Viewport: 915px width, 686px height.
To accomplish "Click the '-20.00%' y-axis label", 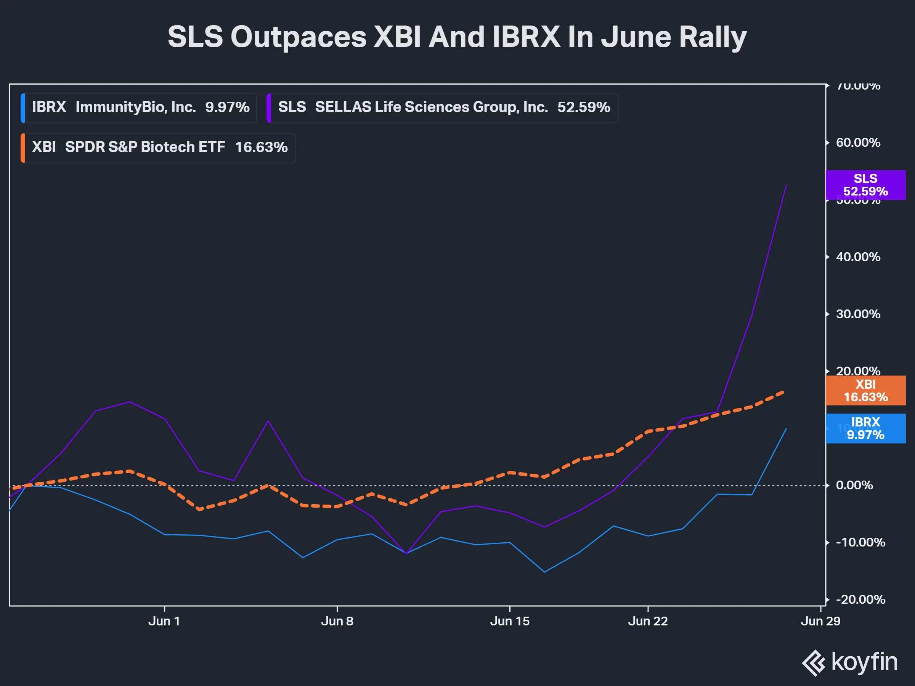I will [860, 599].
